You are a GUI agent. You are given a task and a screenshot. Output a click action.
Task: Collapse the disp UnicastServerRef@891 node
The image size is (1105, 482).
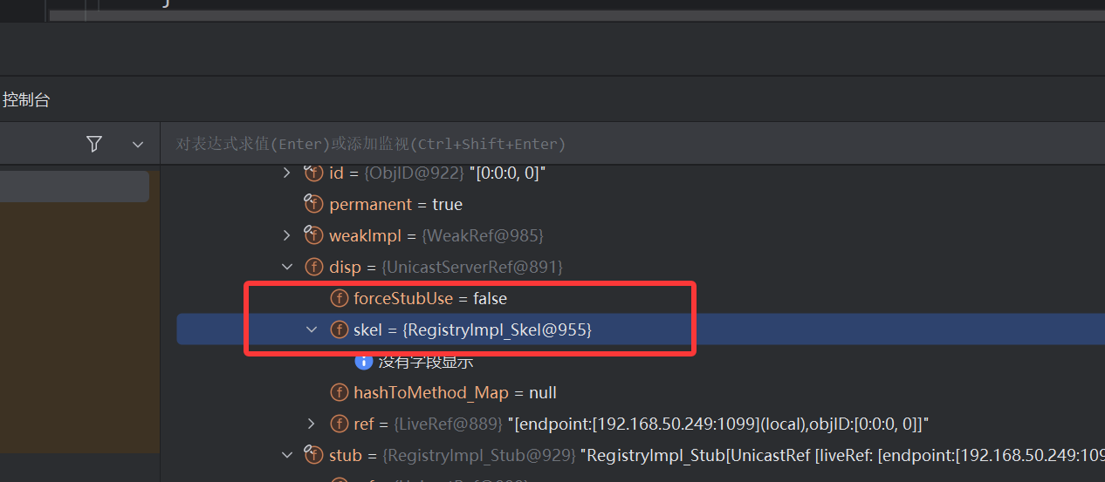287,267
